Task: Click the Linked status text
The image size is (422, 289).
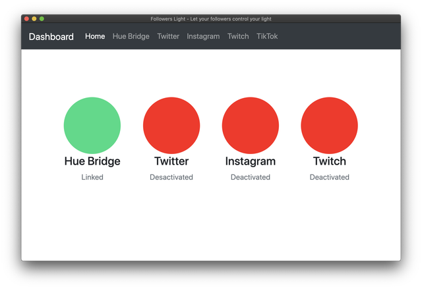Action: tap(92, 177)
